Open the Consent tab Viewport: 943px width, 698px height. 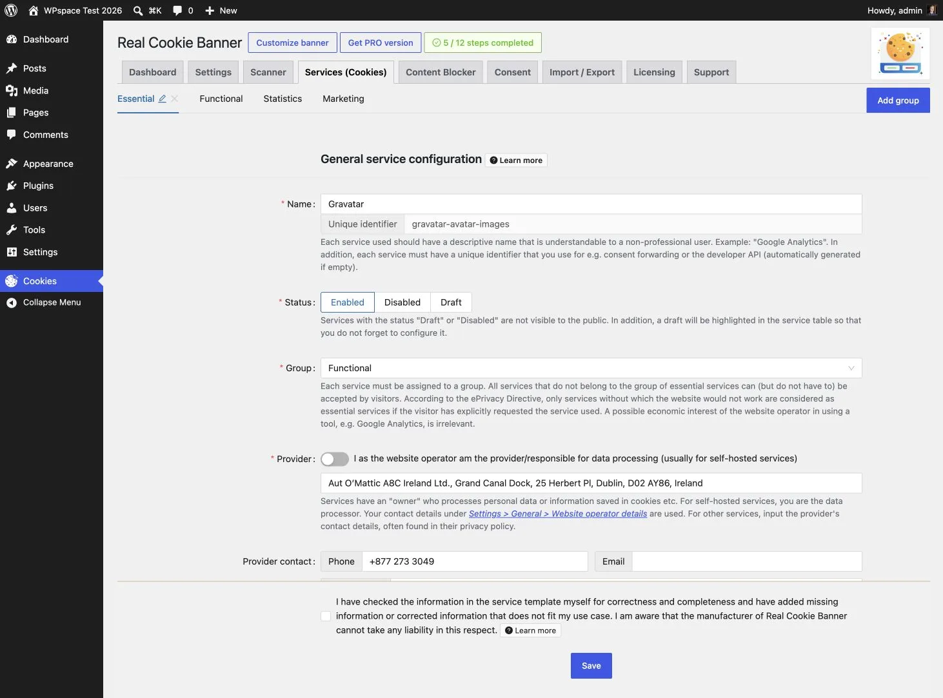point(513,72)
